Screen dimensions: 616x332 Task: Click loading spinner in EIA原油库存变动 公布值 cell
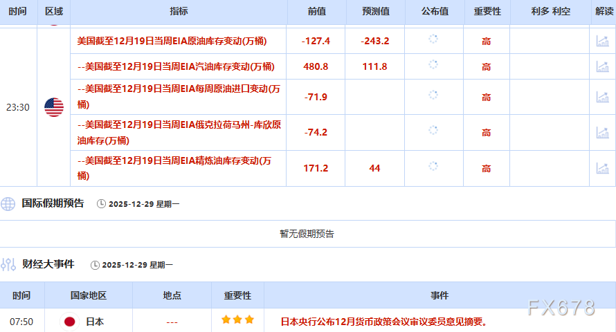coord(433,39)
